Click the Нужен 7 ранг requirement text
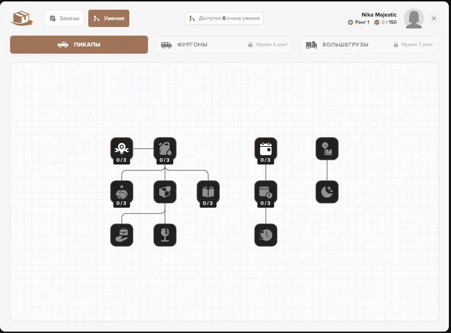 pyautogui.click(x=417, y=45)
